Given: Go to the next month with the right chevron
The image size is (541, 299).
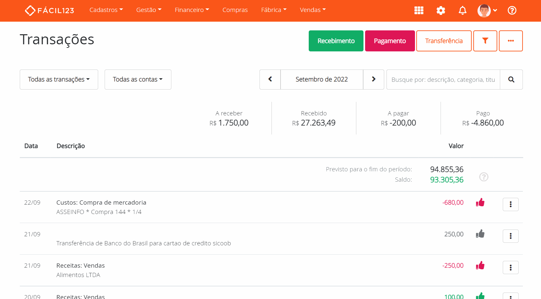Looking at the screenshot, I should (x=374, y=79).
